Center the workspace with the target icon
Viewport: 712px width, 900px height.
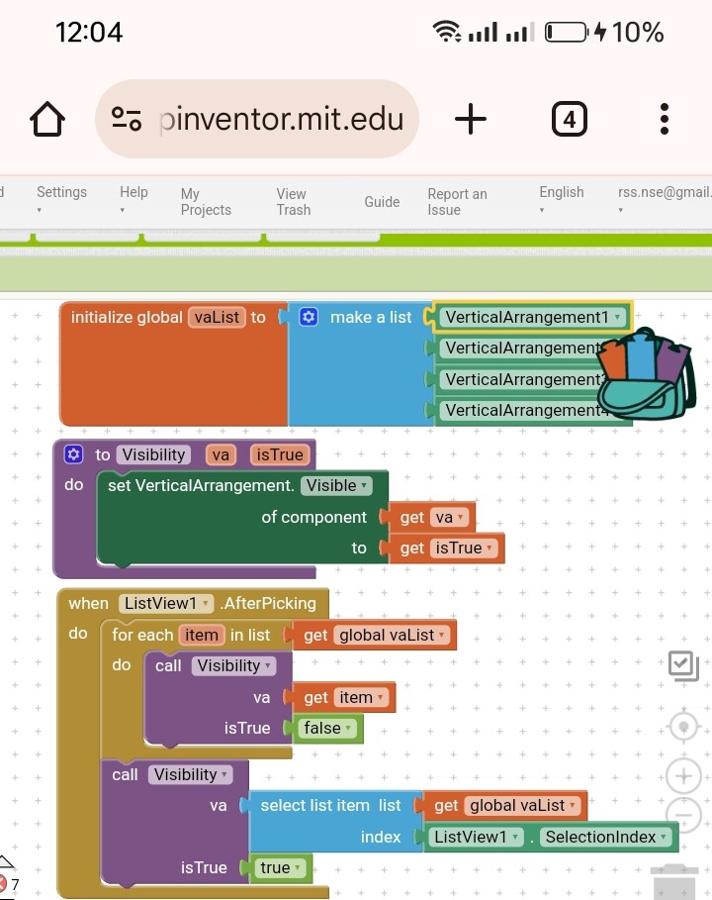click(683, 727)
